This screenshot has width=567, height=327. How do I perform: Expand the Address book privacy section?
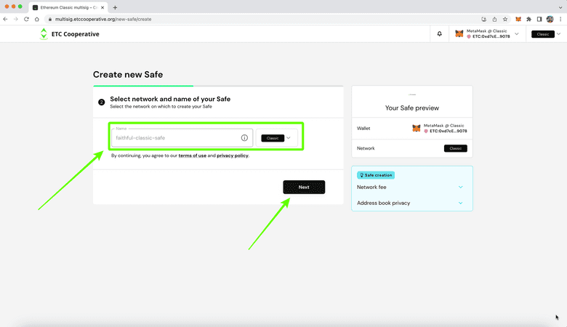click(411, 203)
